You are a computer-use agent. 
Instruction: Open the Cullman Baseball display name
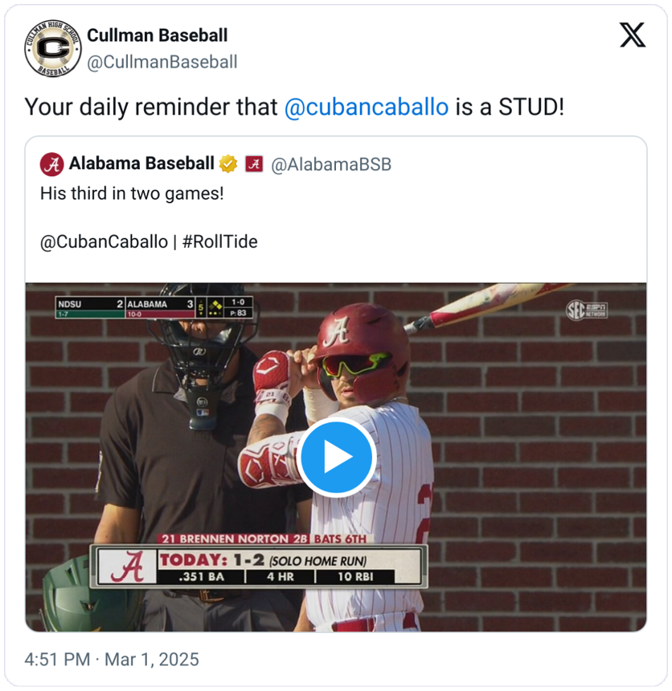pyautogui.click(x=158, y=35)
